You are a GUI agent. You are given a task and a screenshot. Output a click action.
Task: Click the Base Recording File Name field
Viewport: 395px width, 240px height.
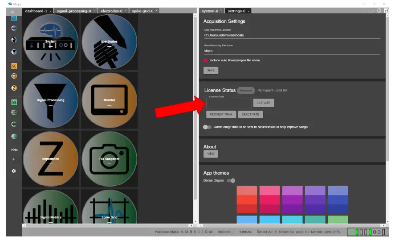(292, 51)
